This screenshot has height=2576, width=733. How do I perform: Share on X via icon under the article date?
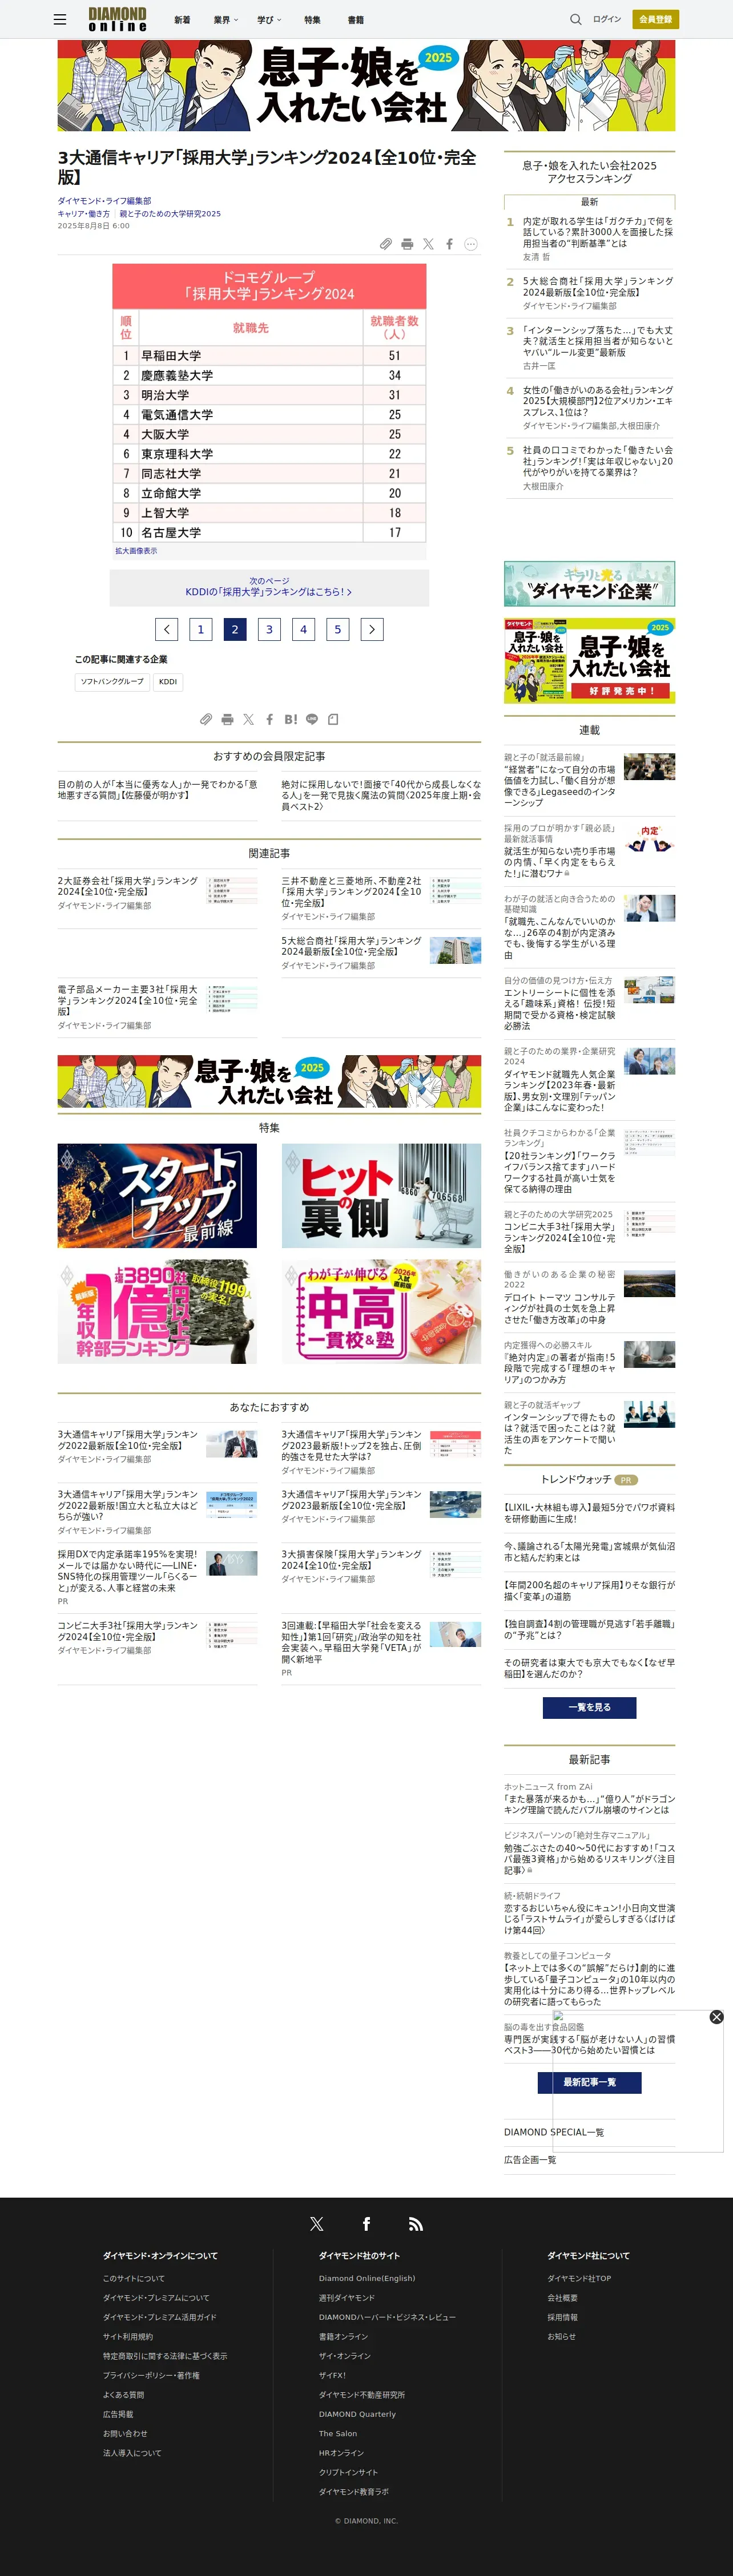(x=428, y=244)
